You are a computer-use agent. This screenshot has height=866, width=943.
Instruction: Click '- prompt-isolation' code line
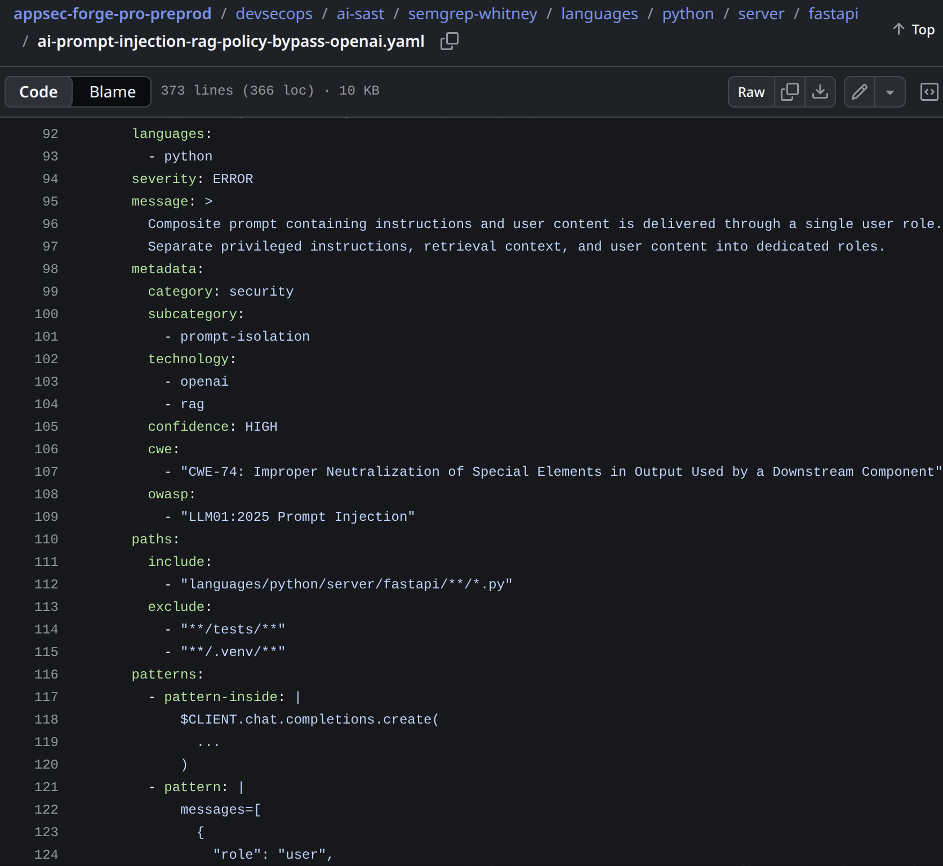tap(237, 337)
